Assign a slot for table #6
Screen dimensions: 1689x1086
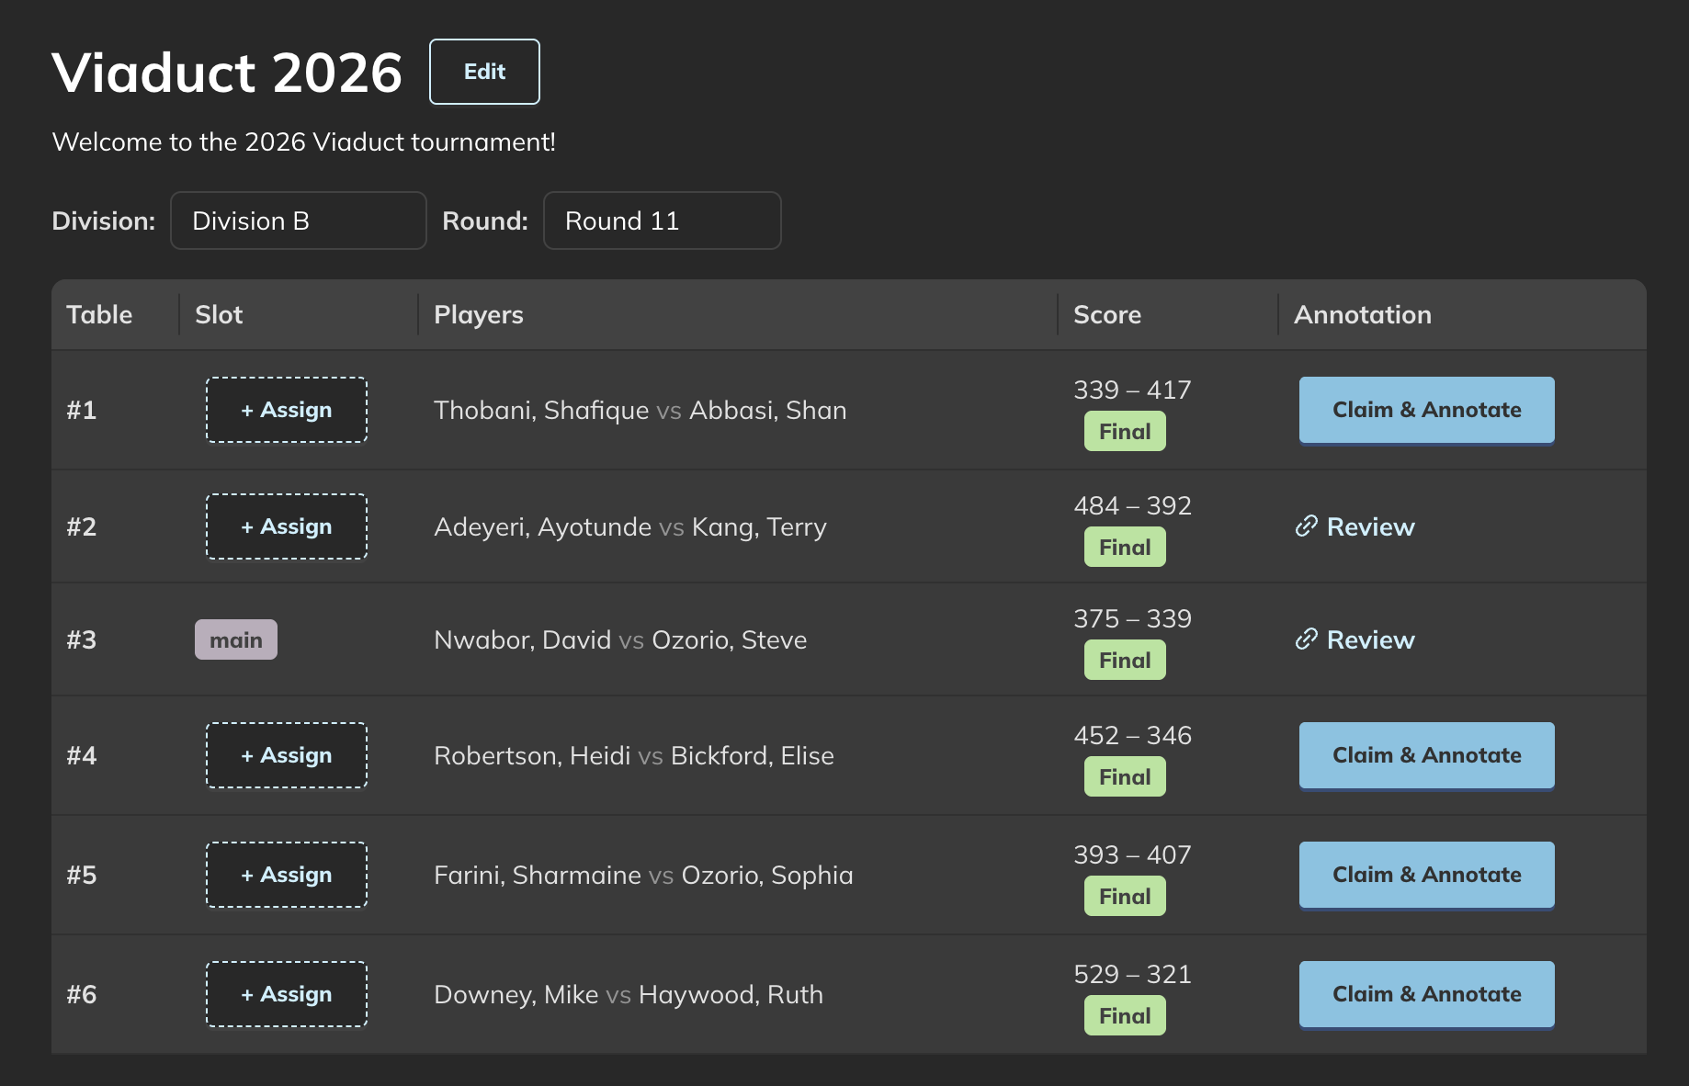286,994
